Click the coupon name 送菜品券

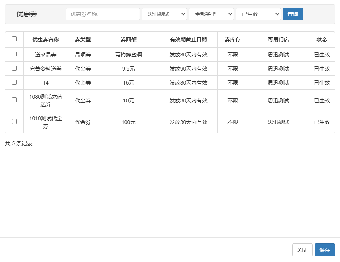click(46, 55)
